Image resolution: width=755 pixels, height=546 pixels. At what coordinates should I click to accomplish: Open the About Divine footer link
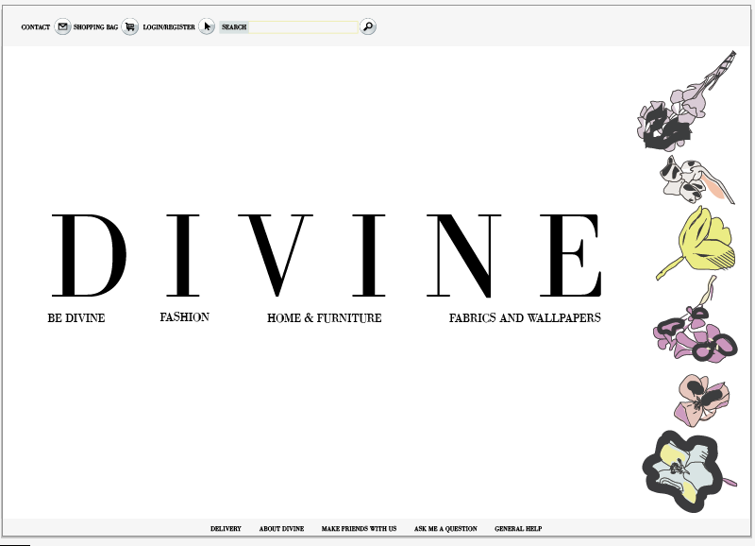tap(281, 529)
